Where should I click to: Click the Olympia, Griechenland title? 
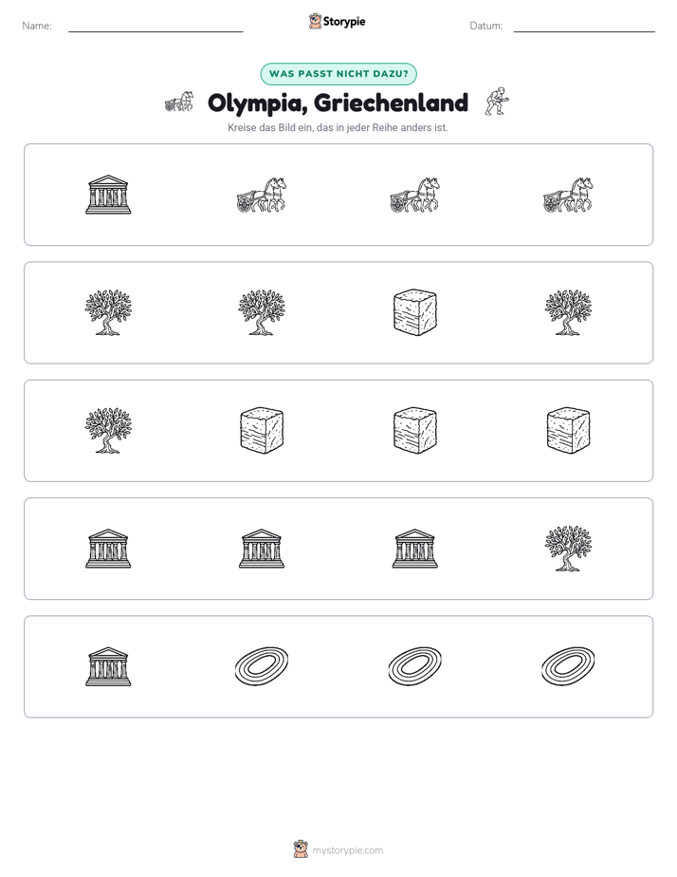pyautogui.click(x=338, y=103)
